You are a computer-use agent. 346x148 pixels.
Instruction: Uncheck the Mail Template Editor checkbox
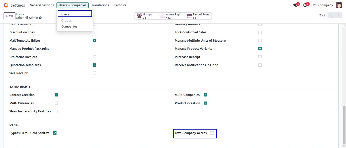tap(94, 40)
